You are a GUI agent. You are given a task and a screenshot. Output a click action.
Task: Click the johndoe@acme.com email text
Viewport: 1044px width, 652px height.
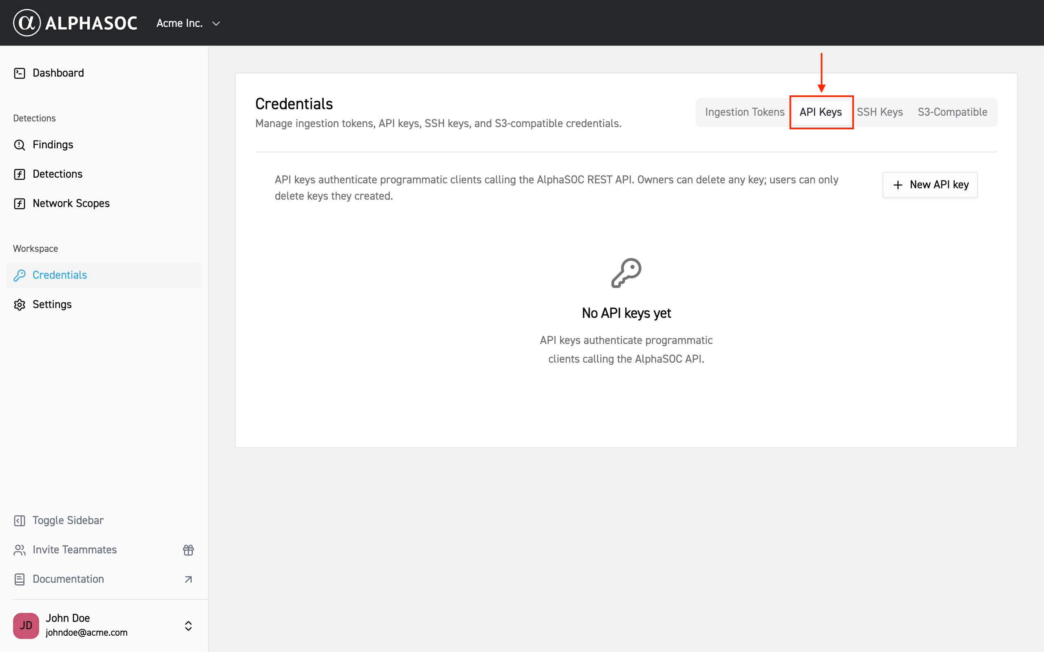click(x=87, y=632)
